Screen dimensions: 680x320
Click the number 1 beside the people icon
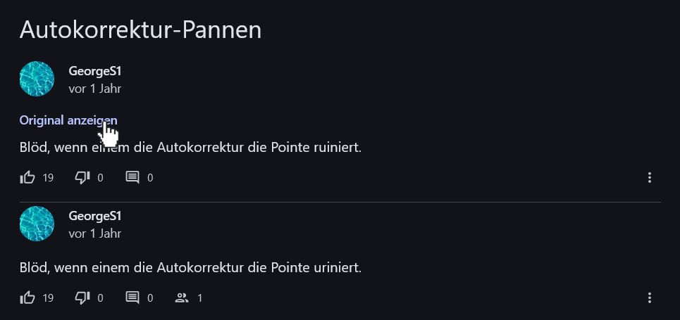pos(200,298)
